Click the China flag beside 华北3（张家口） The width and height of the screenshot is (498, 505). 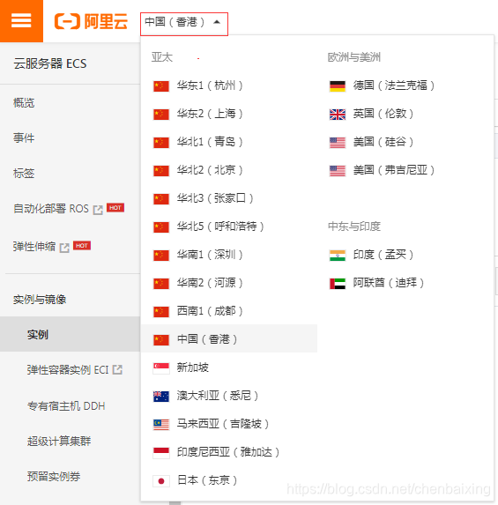(161, 198)
